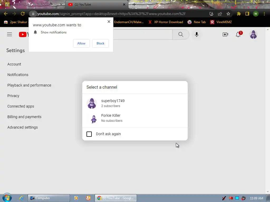Click the YouTube search input field
270x202 pixels.
tap(143, 34)
